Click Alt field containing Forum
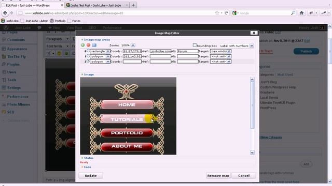 tap(188, 51)
